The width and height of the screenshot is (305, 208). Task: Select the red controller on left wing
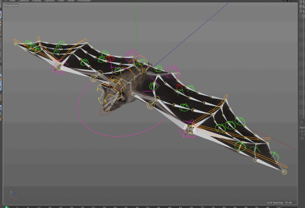click(x=110, y=58)
